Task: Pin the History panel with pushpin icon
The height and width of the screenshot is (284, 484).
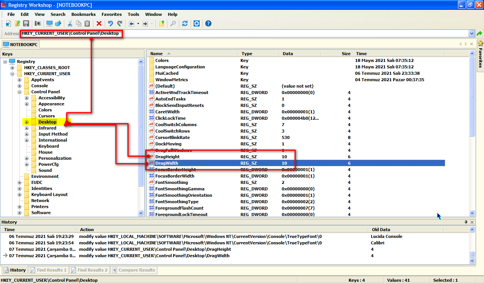Action: coord(466,222)
